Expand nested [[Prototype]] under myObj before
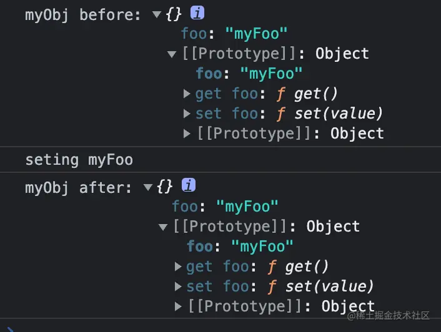Screen dimensions: 441x332 click(187, 134)
